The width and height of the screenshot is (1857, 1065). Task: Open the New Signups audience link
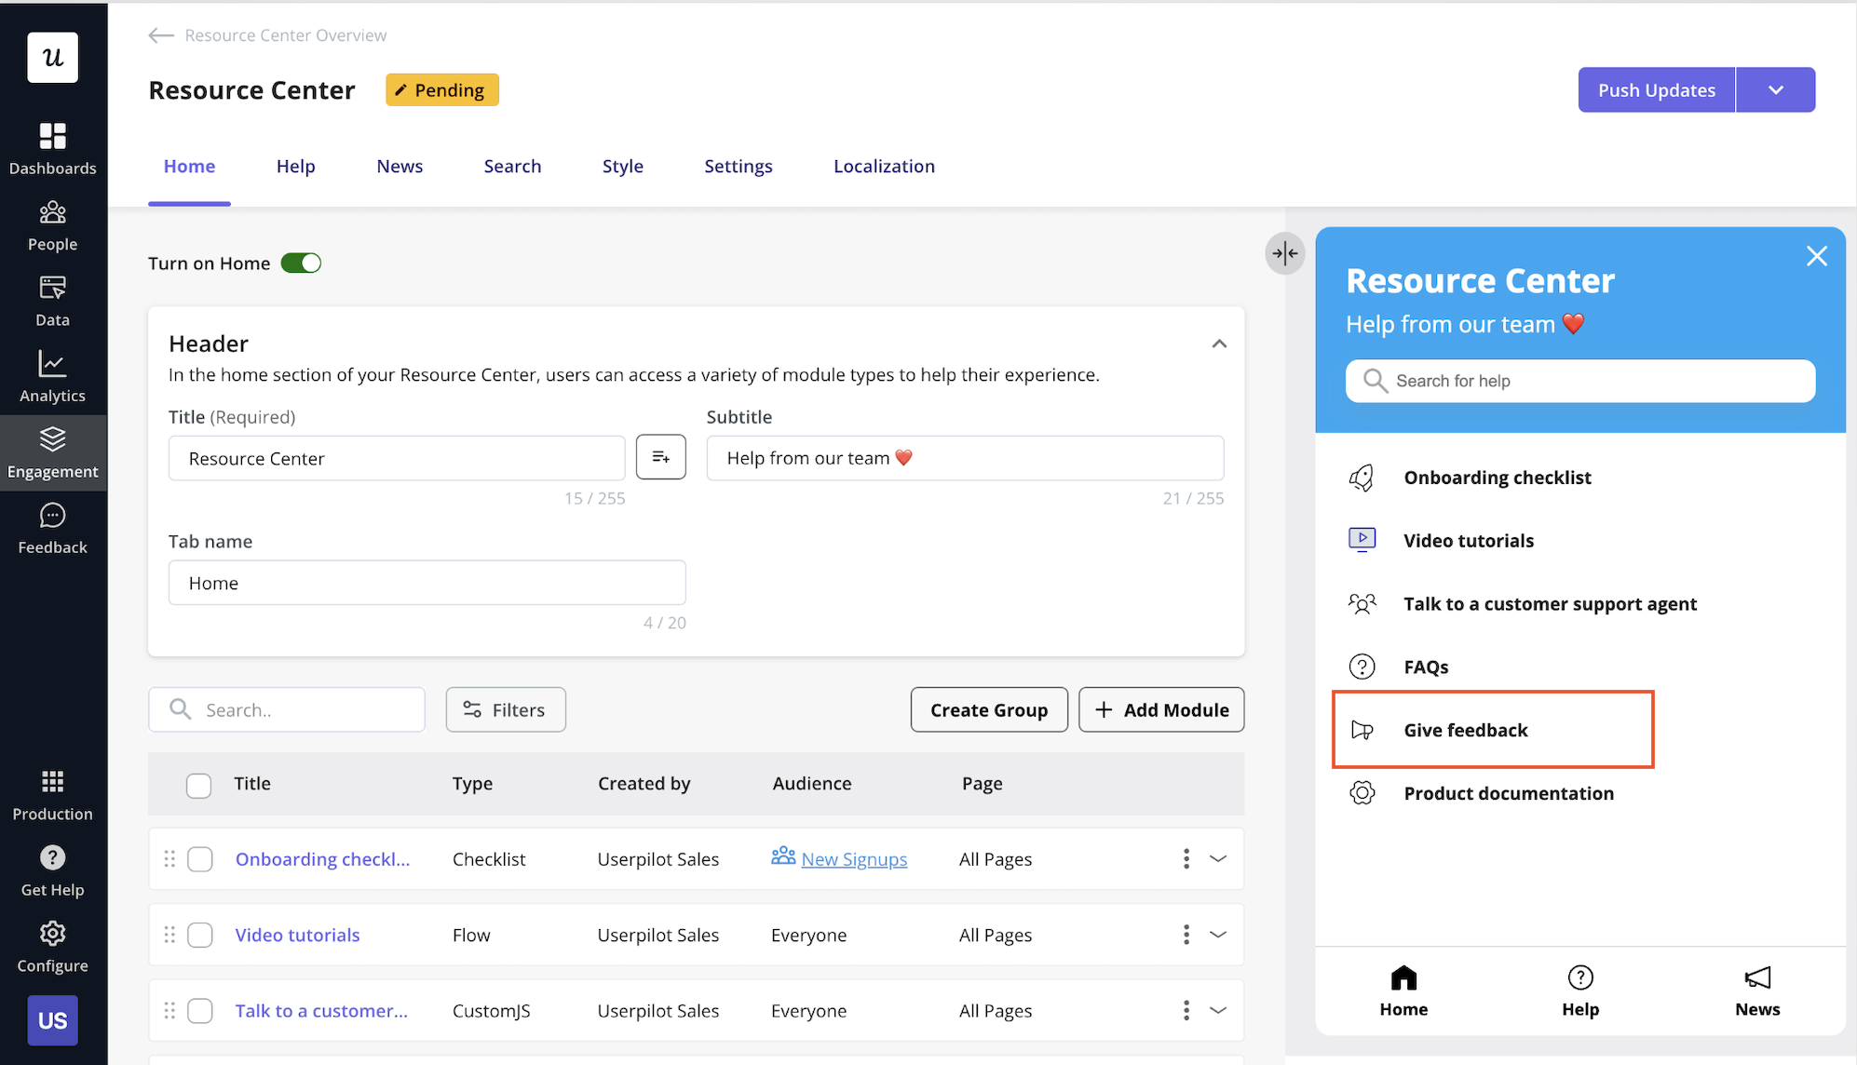(x=853, y=859)
